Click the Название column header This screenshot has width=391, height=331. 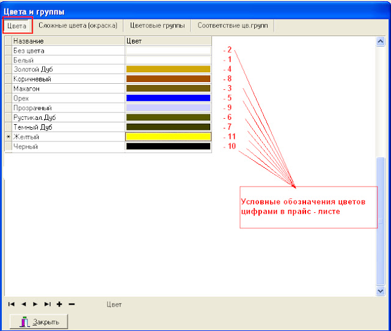(x=68, y=41)
